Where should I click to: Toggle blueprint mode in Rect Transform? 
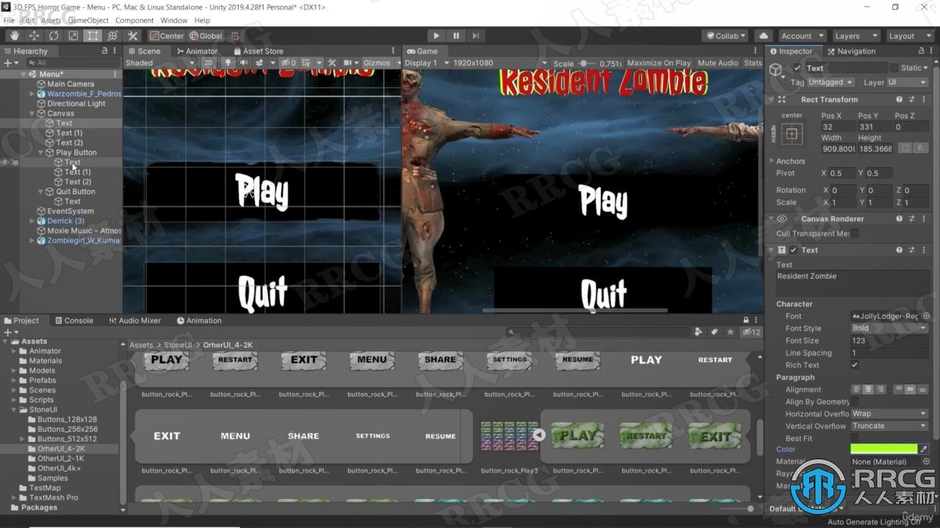[905, 148]
